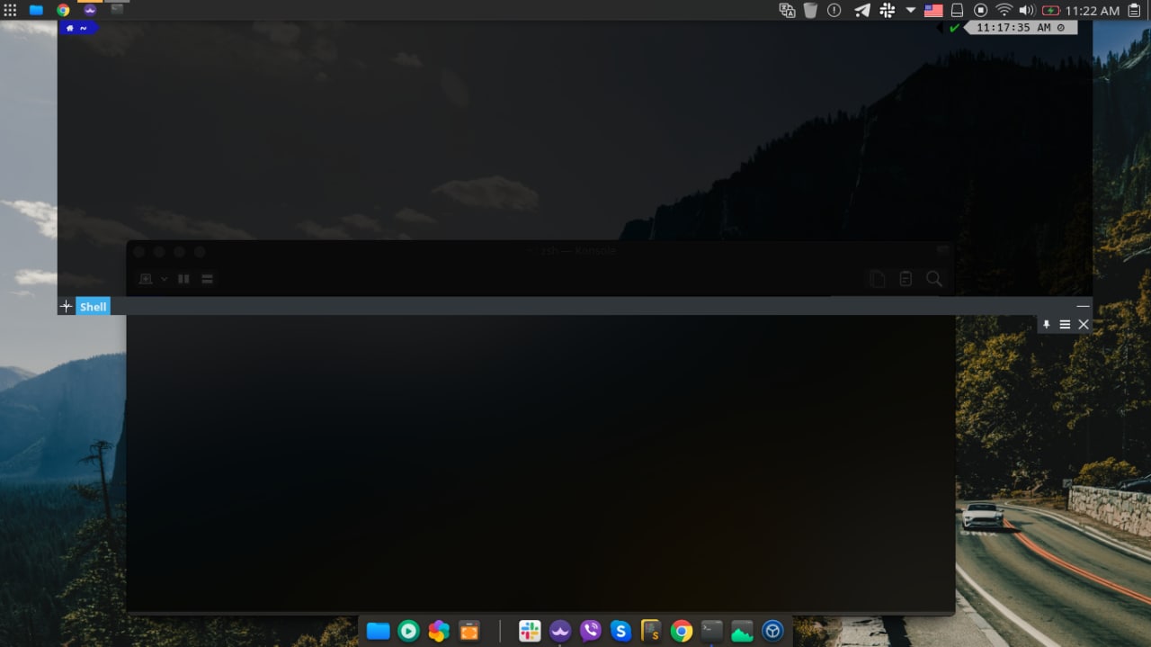Launch the blue steering wheel app from dock
The height and width of the screenshot is (647, 1151).
(772, 631)
